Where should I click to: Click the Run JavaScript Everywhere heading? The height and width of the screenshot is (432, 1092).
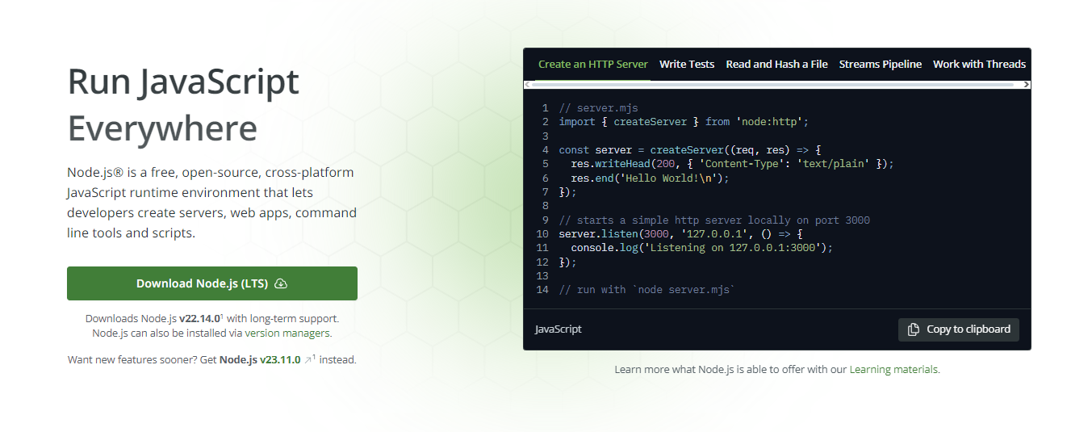[183, 105]
